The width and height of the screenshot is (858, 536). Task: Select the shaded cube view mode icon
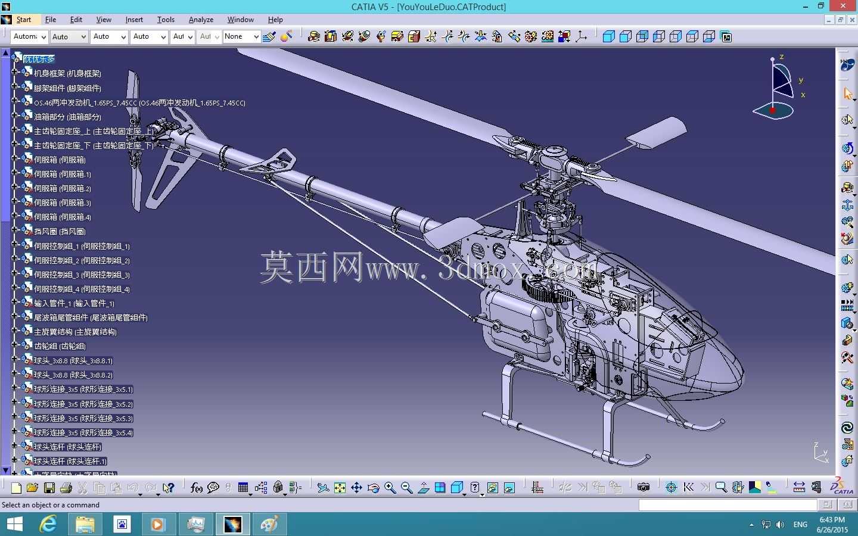tap(609, 36)
